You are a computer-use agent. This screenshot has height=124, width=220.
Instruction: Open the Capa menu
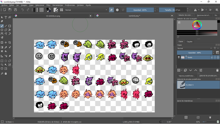tap(31, 5)
